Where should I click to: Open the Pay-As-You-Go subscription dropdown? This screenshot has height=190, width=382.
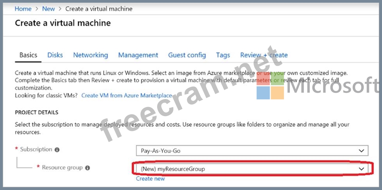(252, 151)
